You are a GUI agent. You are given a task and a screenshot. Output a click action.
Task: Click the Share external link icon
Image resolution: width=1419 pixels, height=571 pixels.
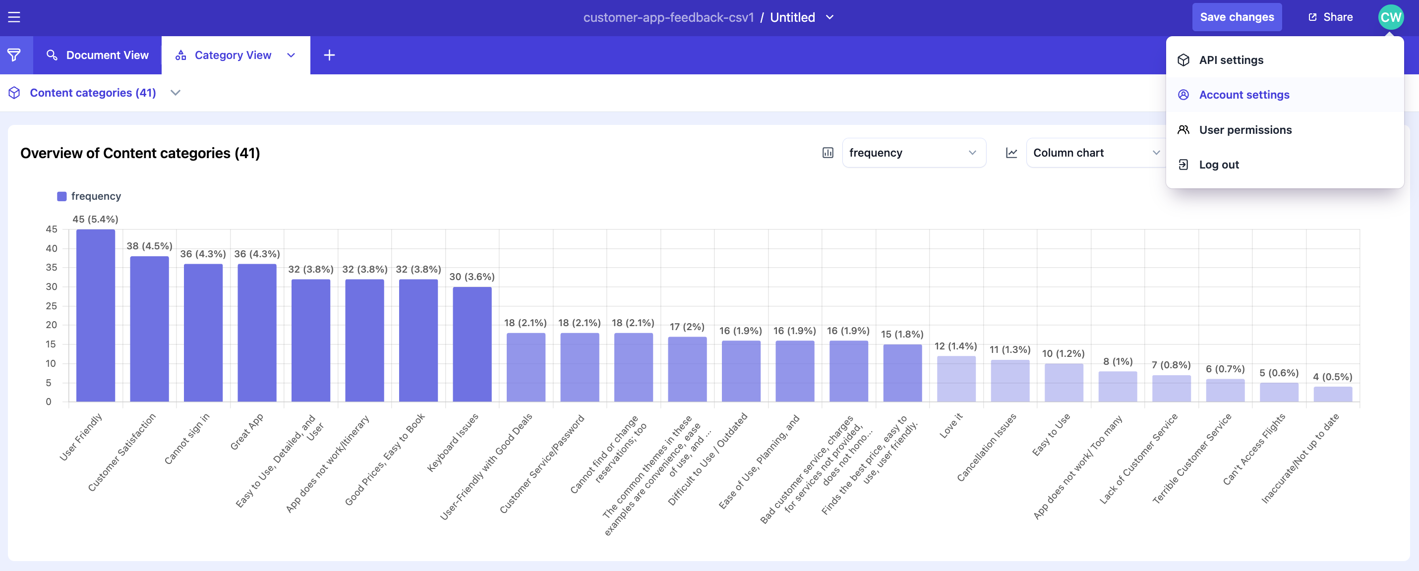(x=1312, y=17)
